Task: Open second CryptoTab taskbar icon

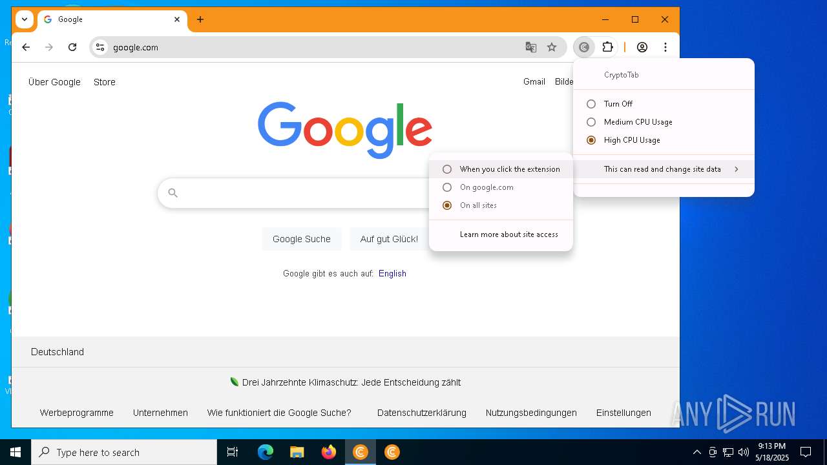Action: point(392,452)
